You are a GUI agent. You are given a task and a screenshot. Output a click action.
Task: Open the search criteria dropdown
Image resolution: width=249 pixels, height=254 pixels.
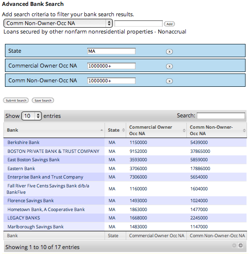(x=58, y=23)
